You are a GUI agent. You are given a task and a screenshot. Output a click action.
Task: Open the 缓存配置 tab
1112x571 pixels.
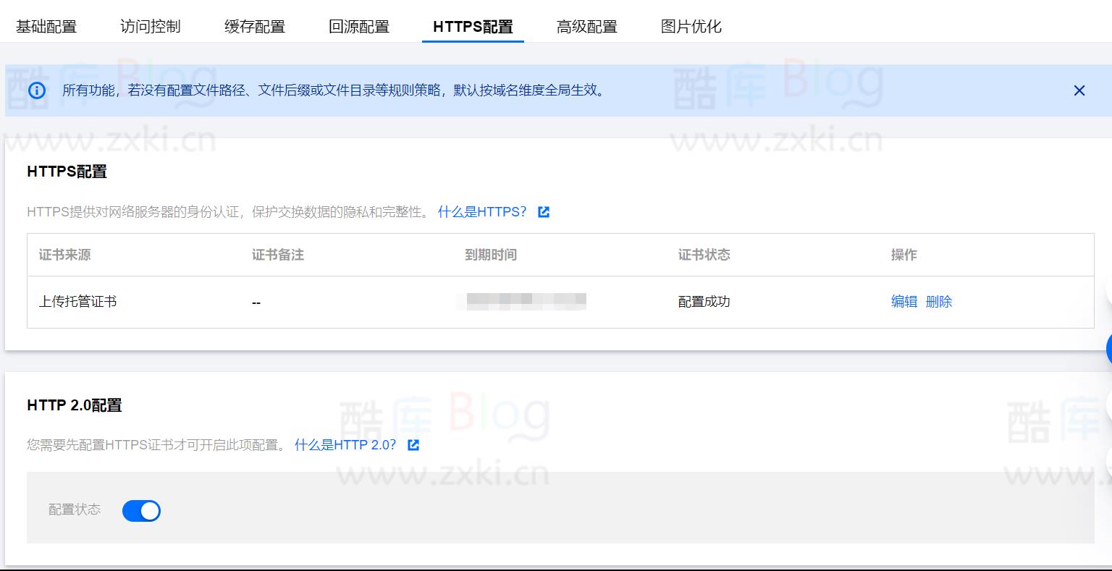(254, 26)
